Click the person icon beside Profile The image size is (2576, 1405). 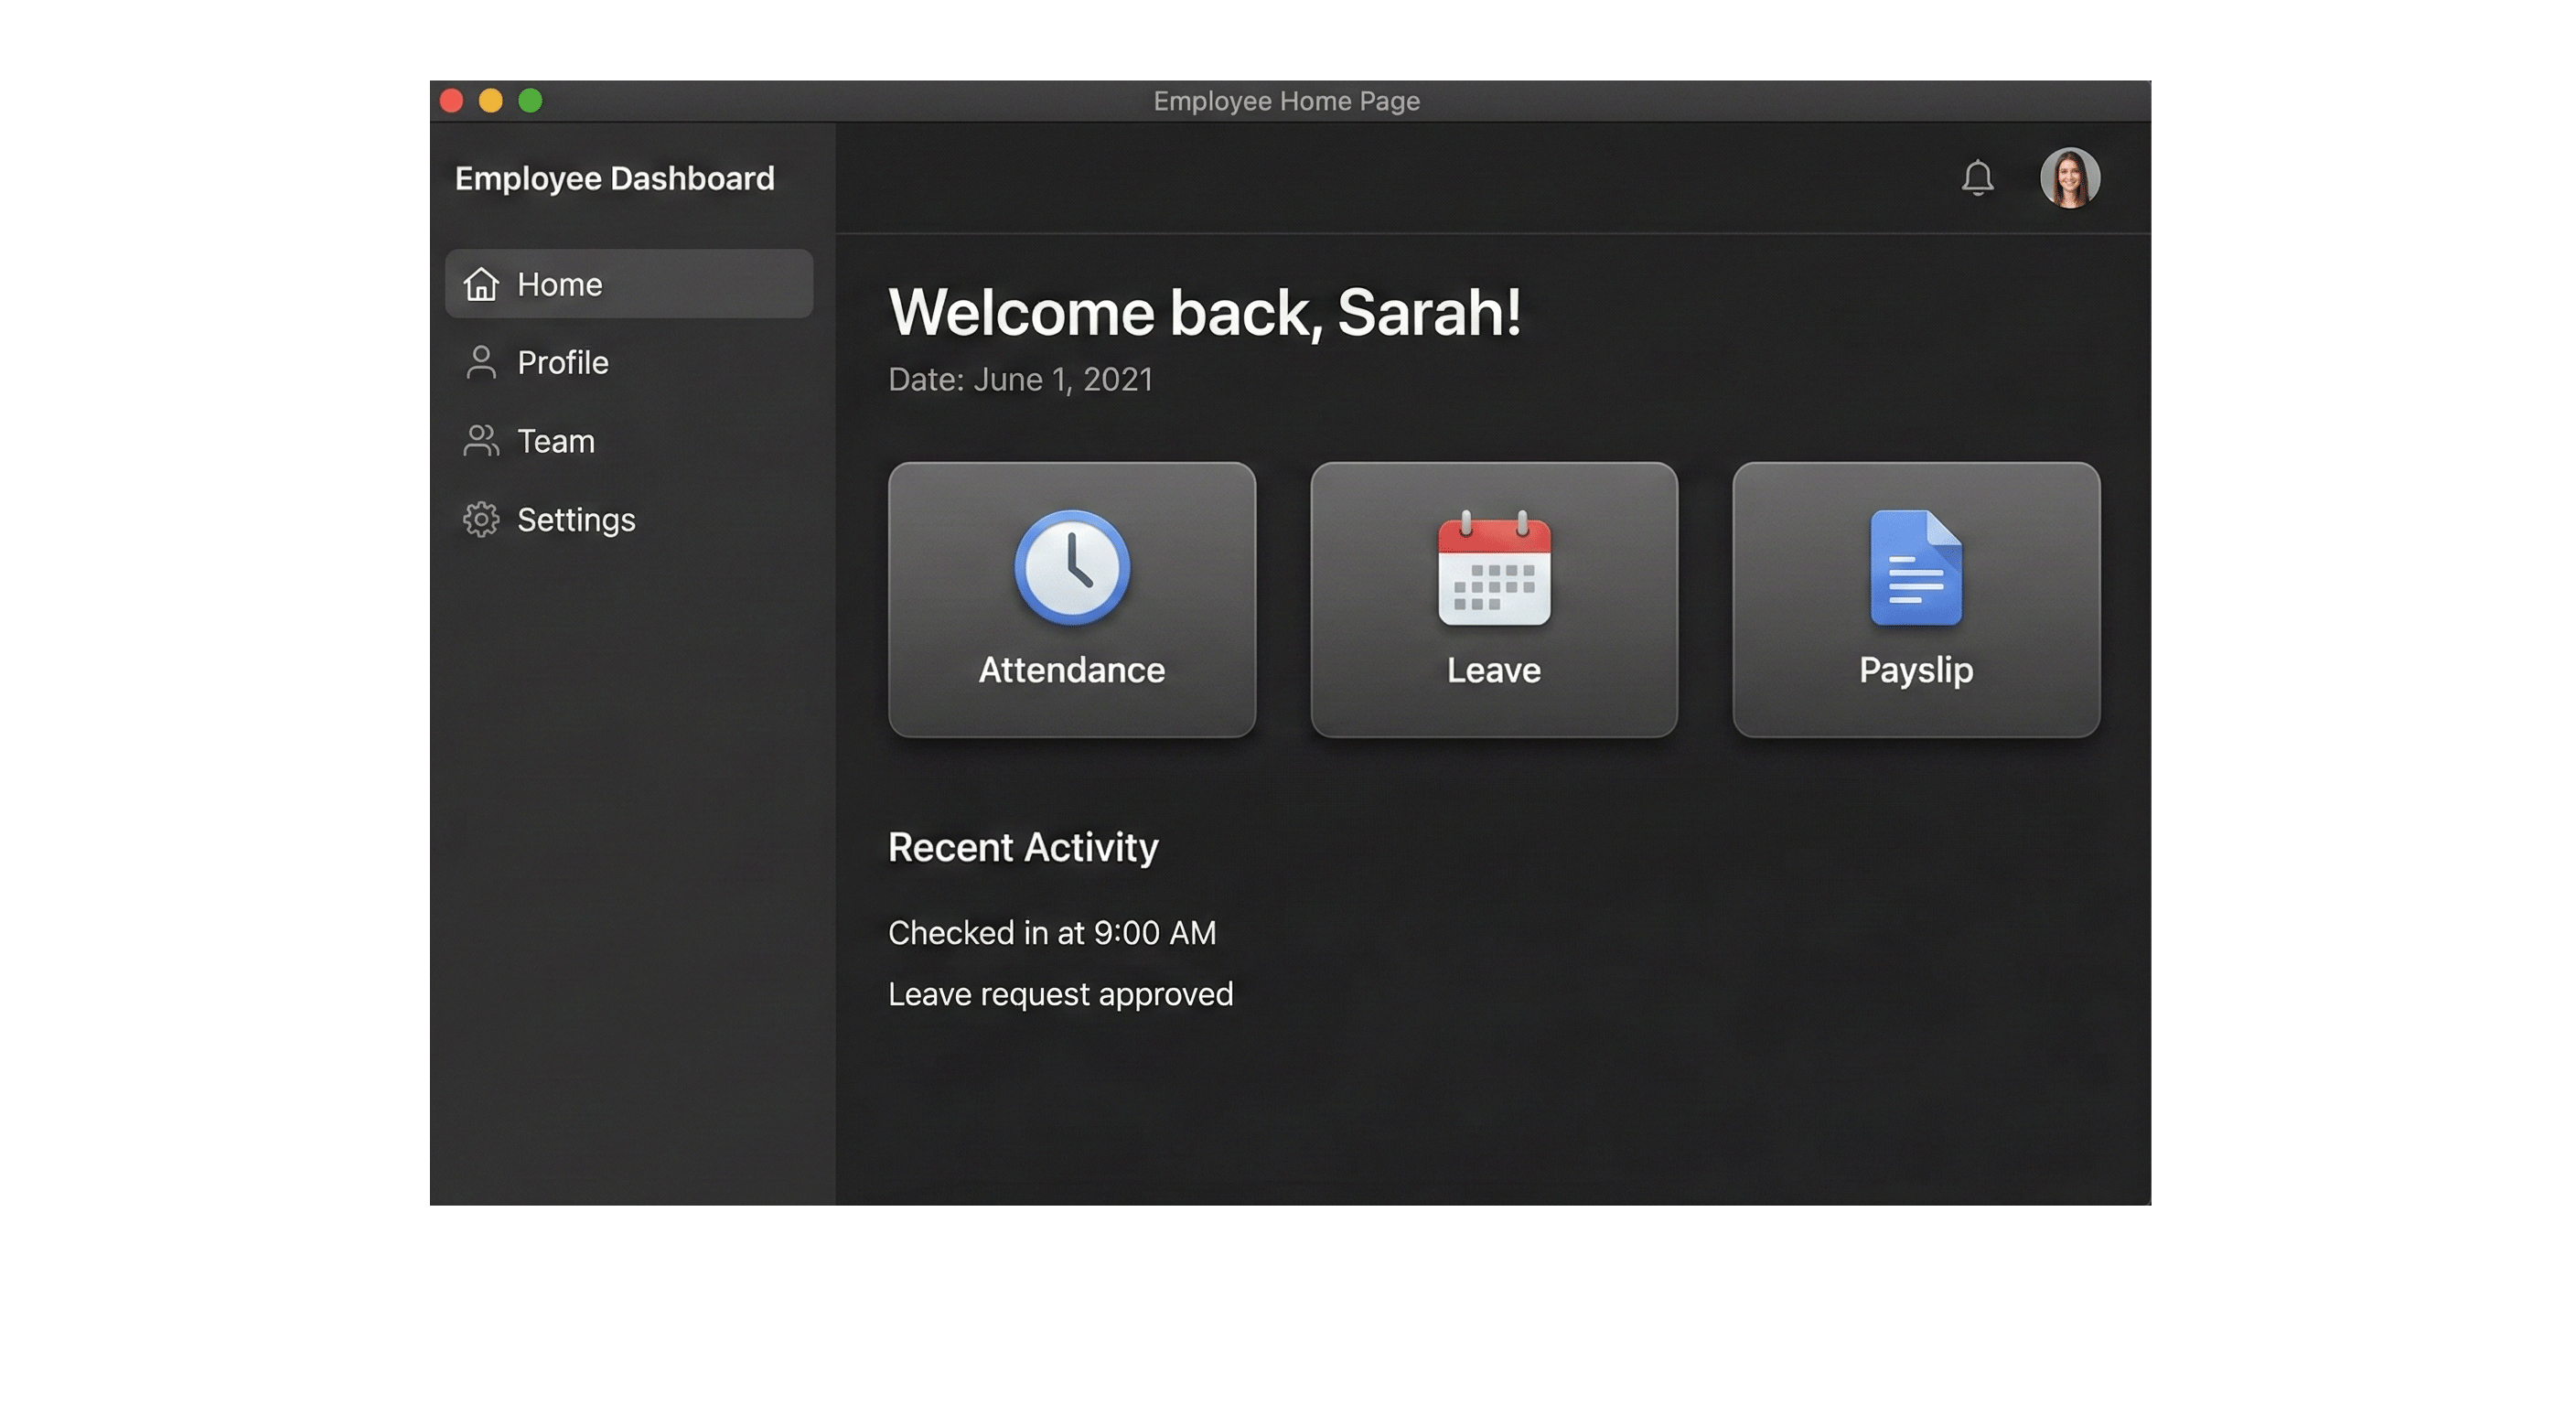481,362
